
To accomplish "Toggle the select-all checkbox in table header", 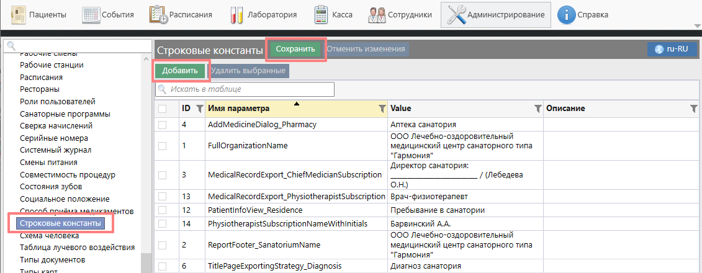I will click(163, 109).
